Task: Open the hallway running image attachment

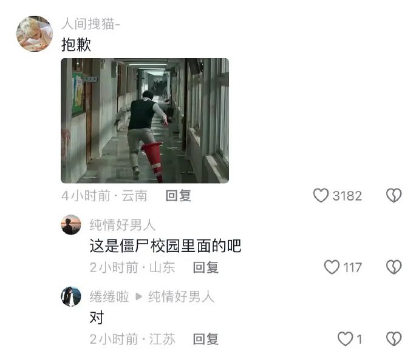Action: pyautogui.click(x=145, y=121)
